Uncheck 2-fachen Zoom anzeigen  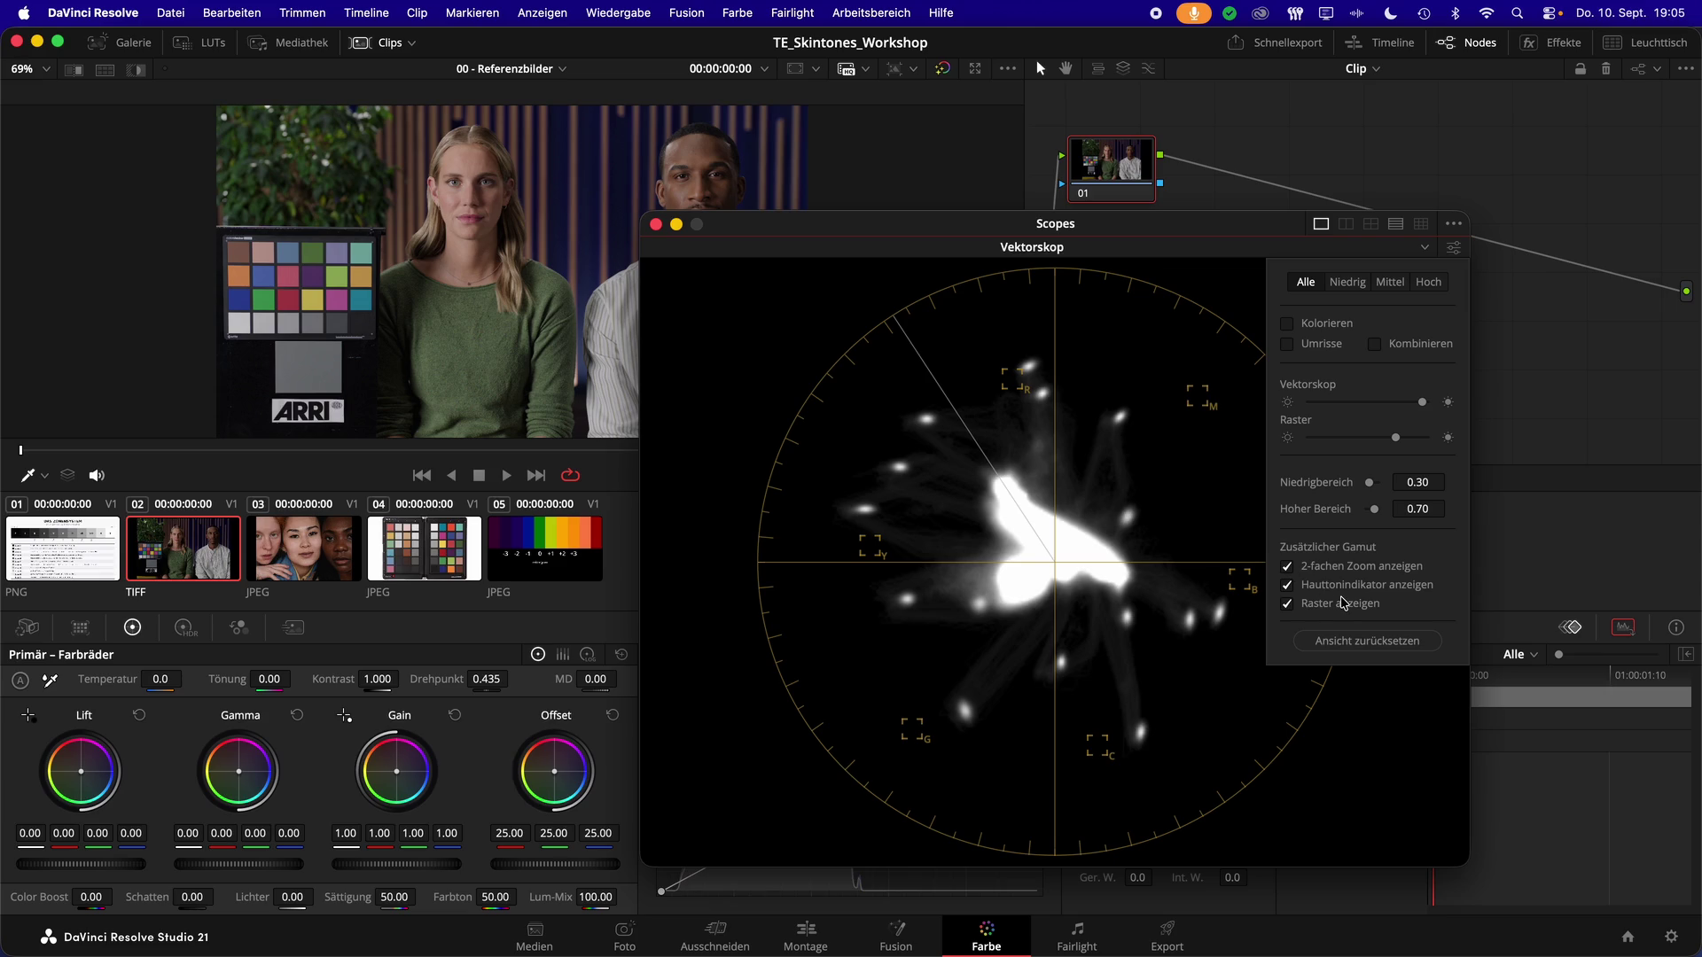pyautogui.click(x=1287, y=566)
